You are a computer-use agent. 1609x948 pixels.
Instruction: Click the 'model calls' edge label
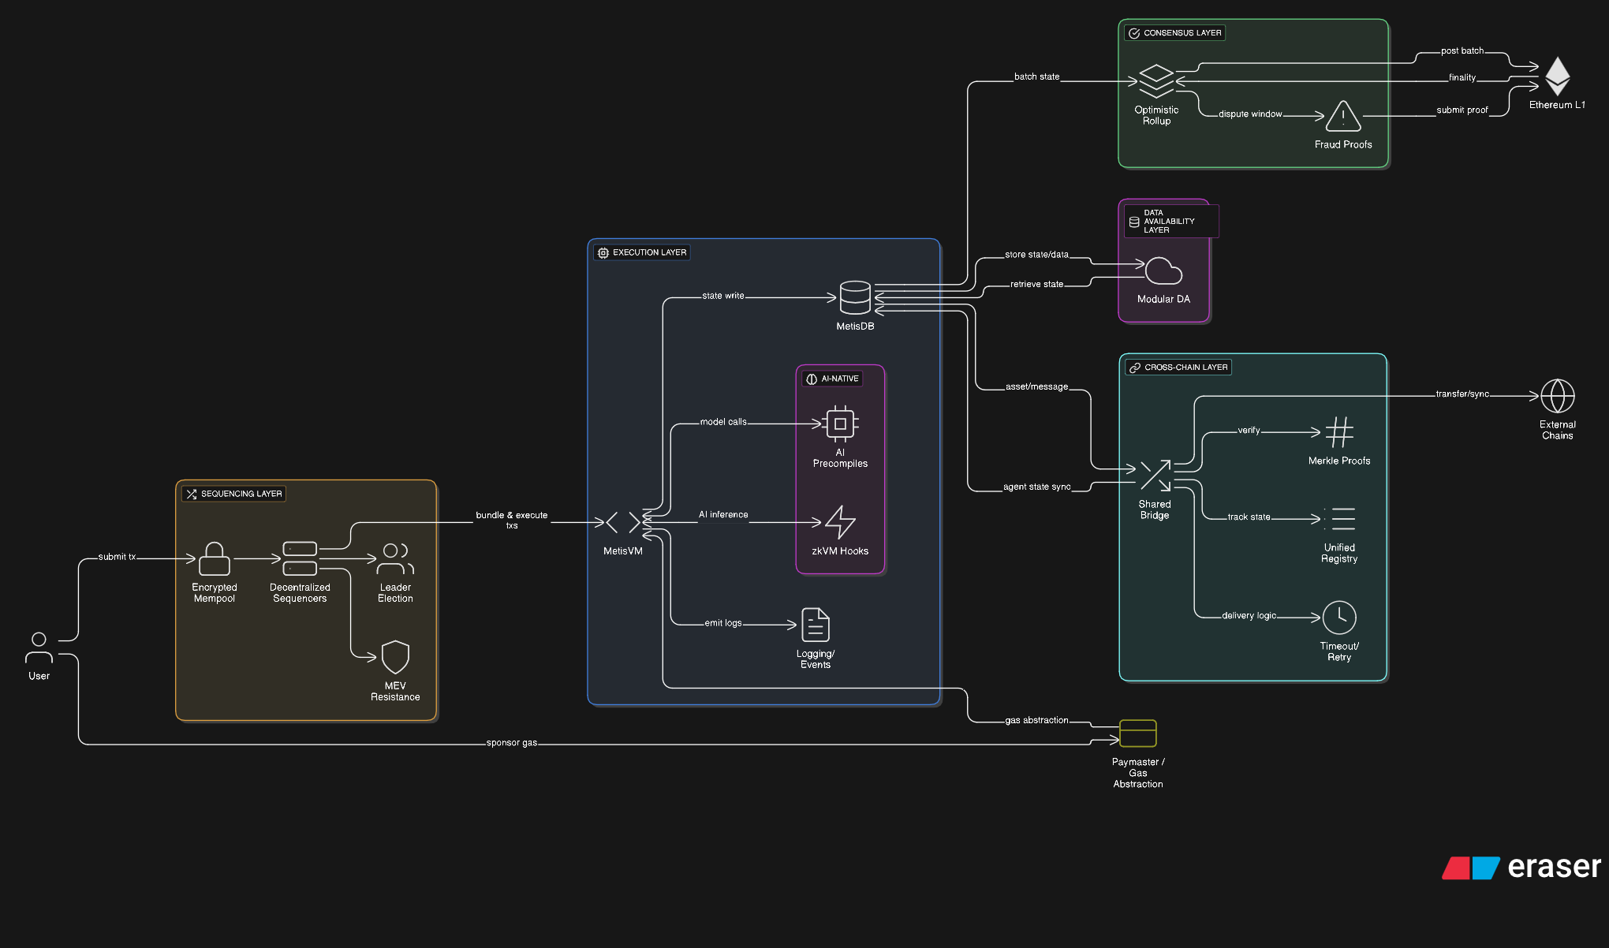coord(723,422)
